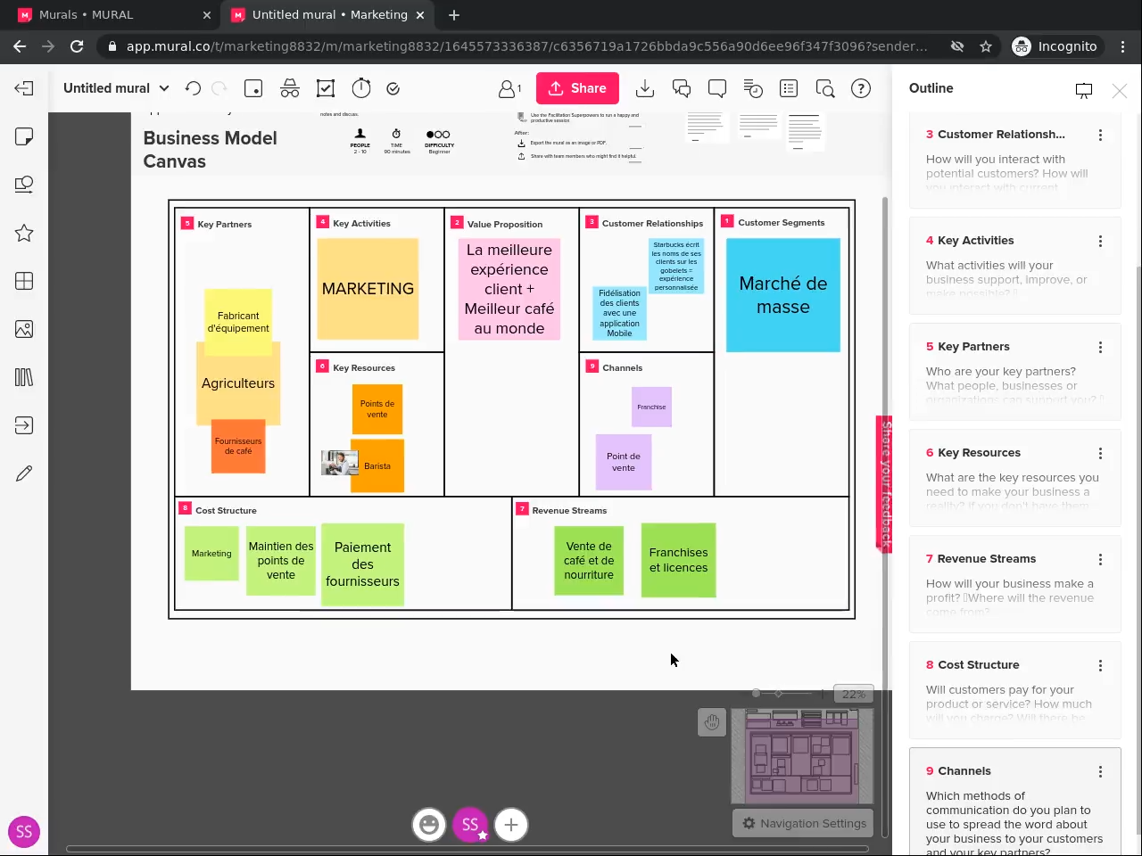Open a new browser tab
Screen dimensions: 1142x856
point(454,15)
